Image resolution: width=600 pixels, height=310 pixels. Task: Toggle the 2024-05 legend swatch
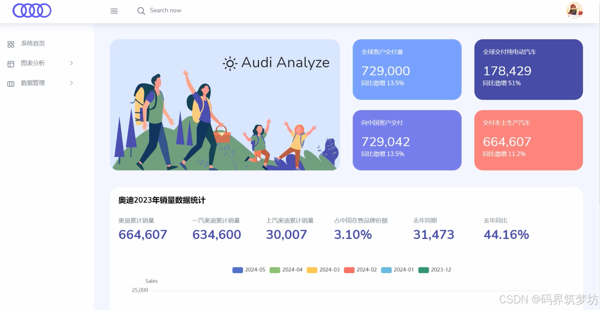pyautogui.click(x=238, y=270)
